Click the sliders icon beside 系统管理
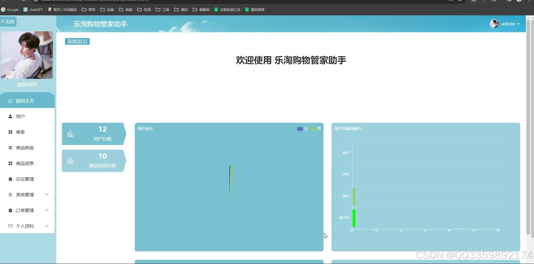This screenshot has width=534, height=264. 10,195
